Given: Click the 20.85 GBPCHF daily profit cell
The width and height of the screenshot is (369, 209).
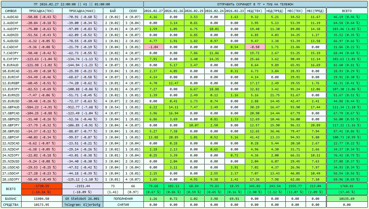Looking at the screenshot, I should [174, 137].
